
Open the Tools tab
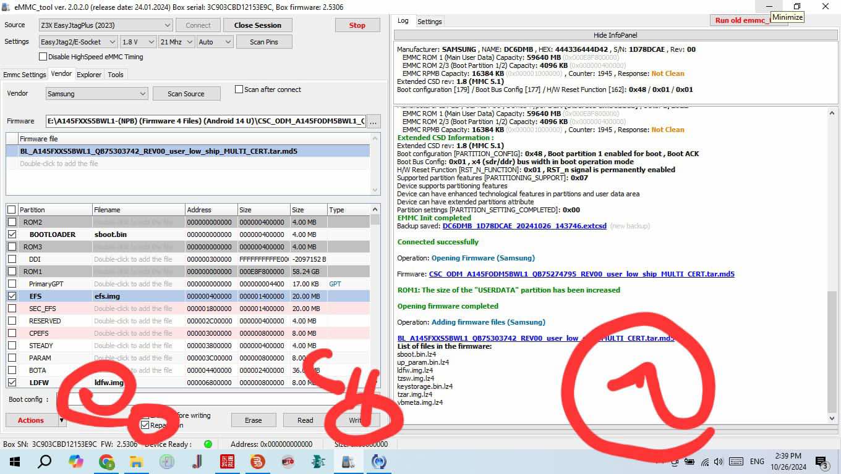point(116,75)
